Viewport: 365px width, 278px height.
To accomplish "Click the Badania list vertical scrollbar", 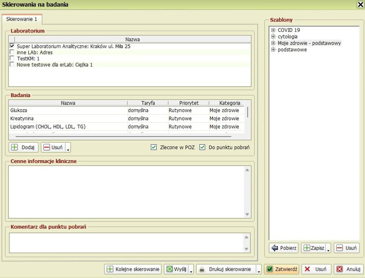I will click(247, 112).
